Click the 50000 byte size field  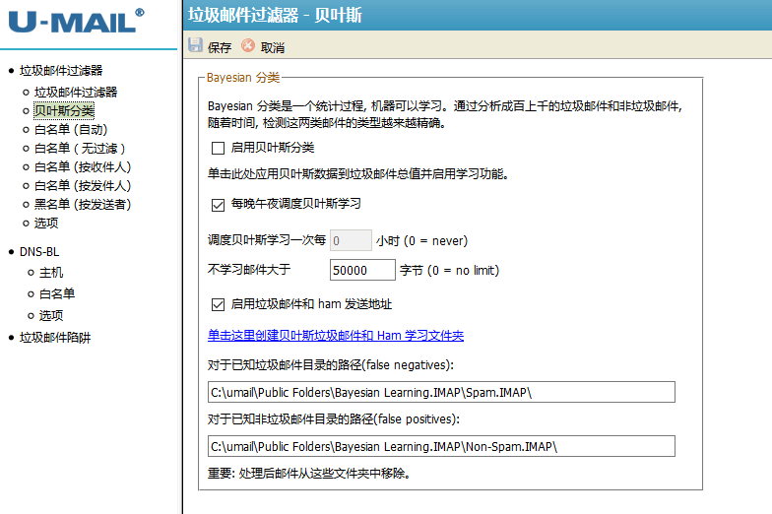(360, 270)
